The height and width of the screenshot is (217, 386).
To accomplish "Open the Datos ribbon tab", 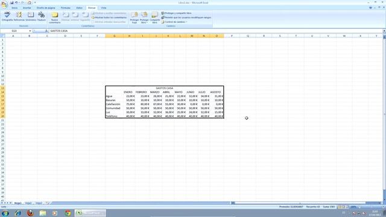I will coord(79,8).
